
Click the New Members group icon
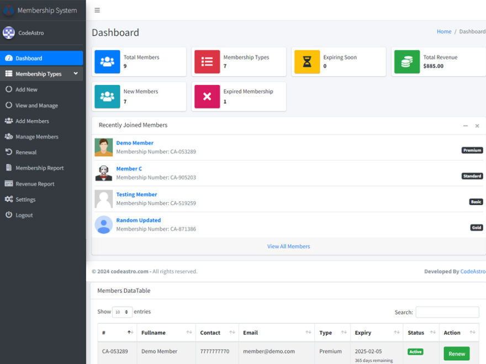(107, 96)
